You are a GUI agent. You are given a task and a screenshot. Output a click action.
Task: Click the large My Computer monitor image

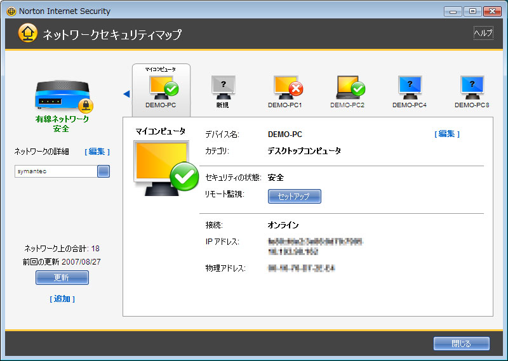point(166,168)
